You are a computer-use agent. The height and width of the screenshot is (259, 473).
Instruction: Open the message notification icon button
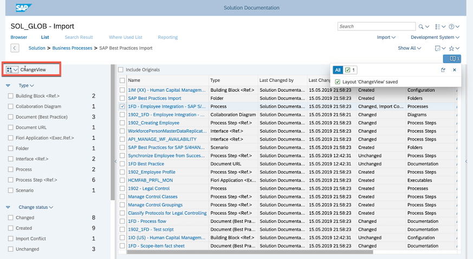pos(452,59)
